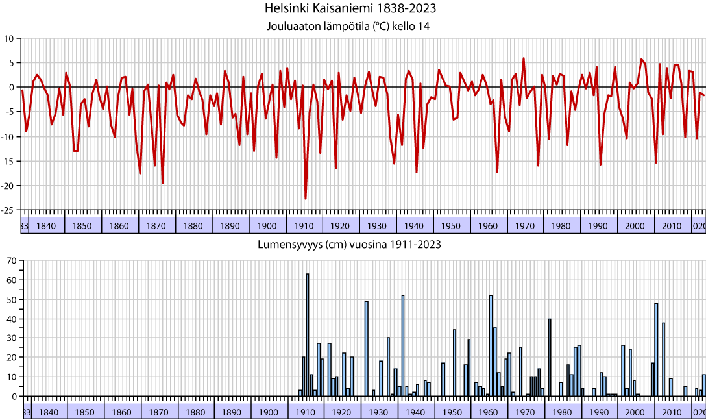The height and width of the screenshot is (420, 706).
Task: Choose 1920 decade in the lower timeline
Action: pos(341,412)
